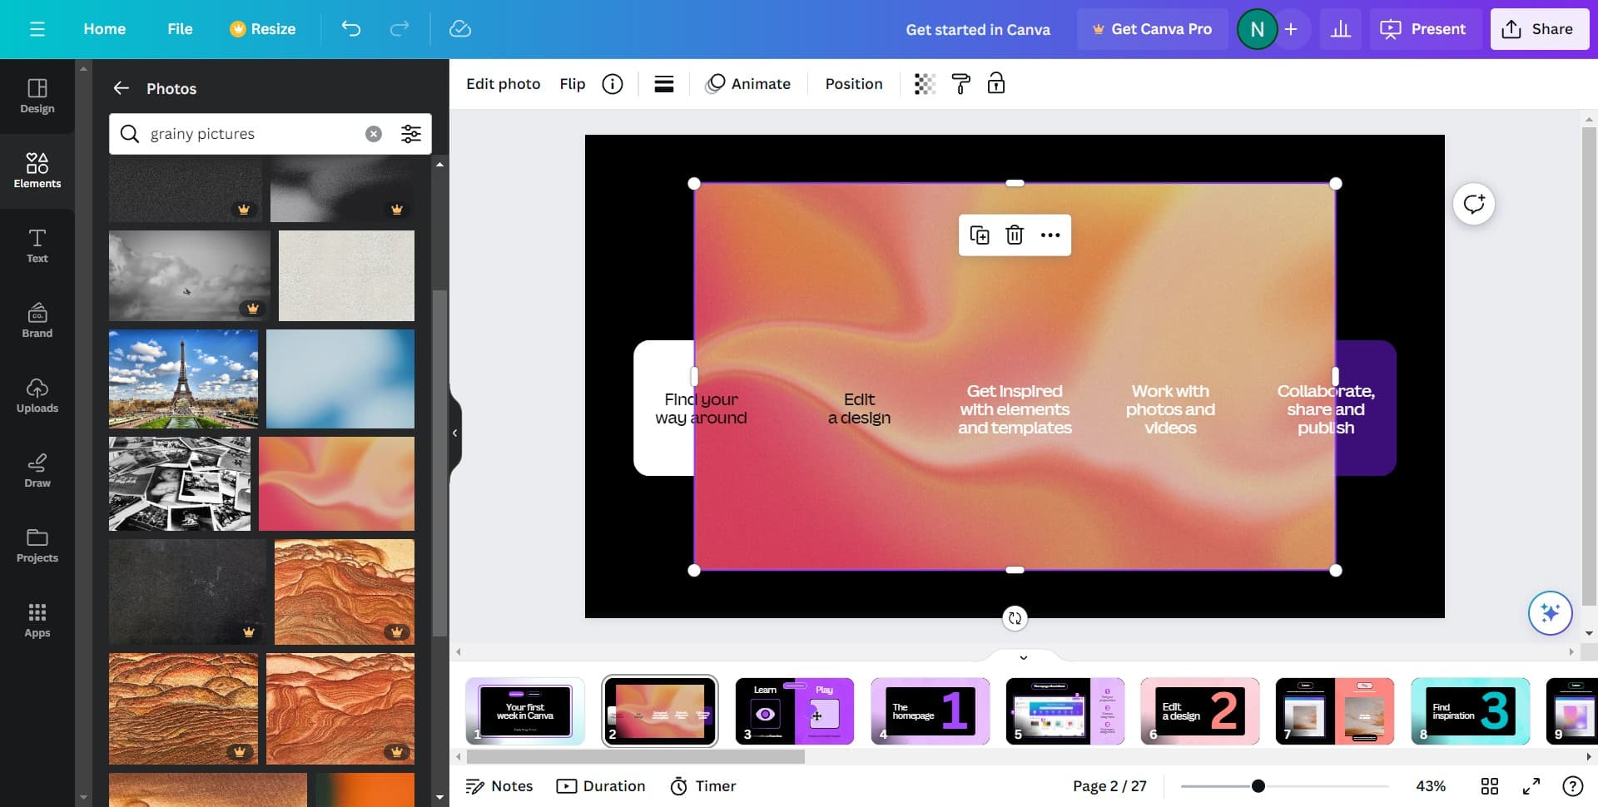Undo the last action
1598x807 pixels.
(x=351, y=29)
